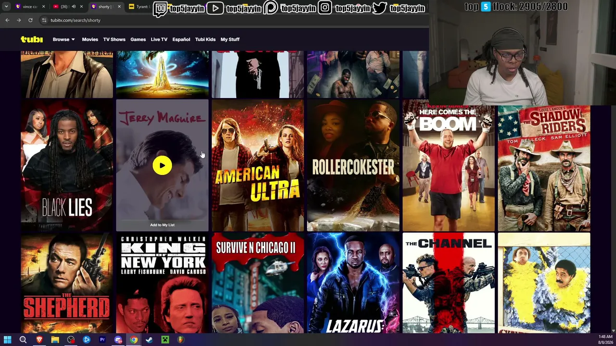The height and width of the screenshot is (346, 616).
Task: Open the poster of shirtless man with cash
Action: coord(353,74)
